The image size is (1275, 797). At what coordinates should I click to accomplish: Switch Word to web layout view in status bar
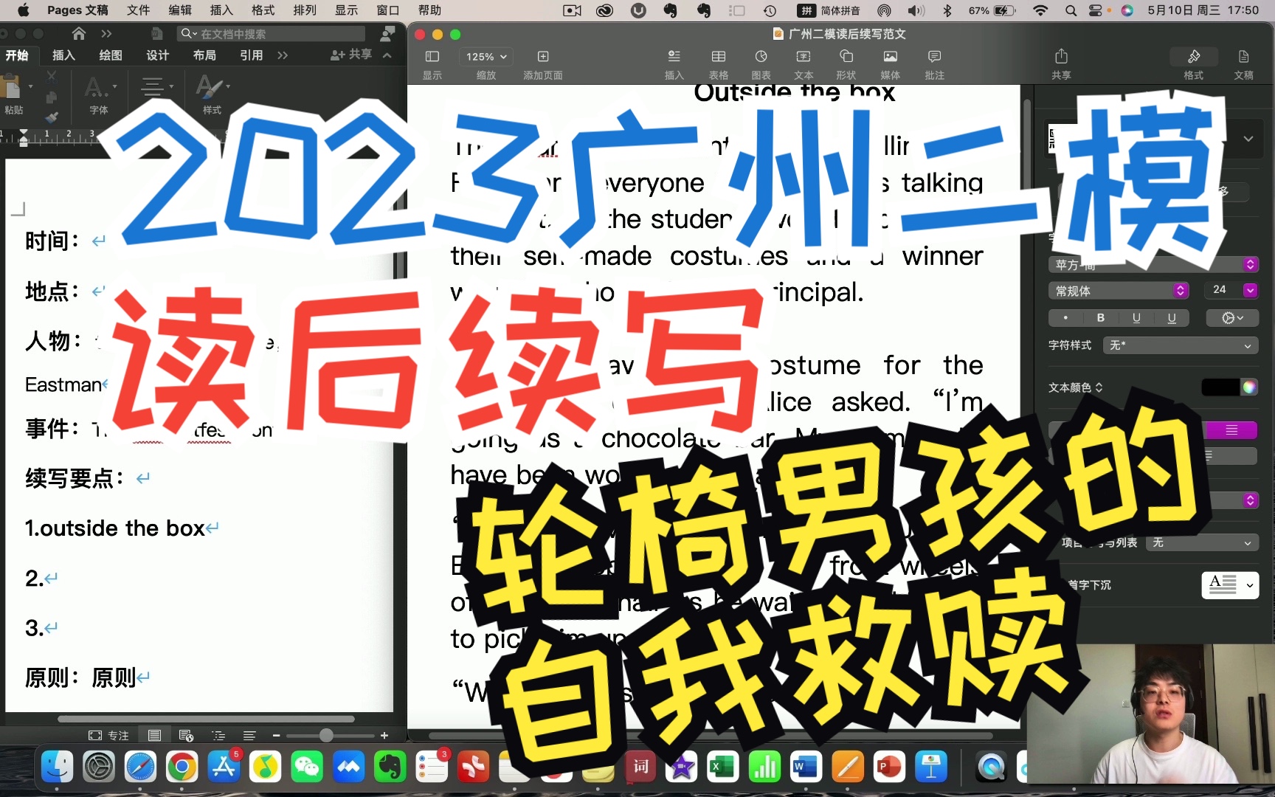click(186, 735)
